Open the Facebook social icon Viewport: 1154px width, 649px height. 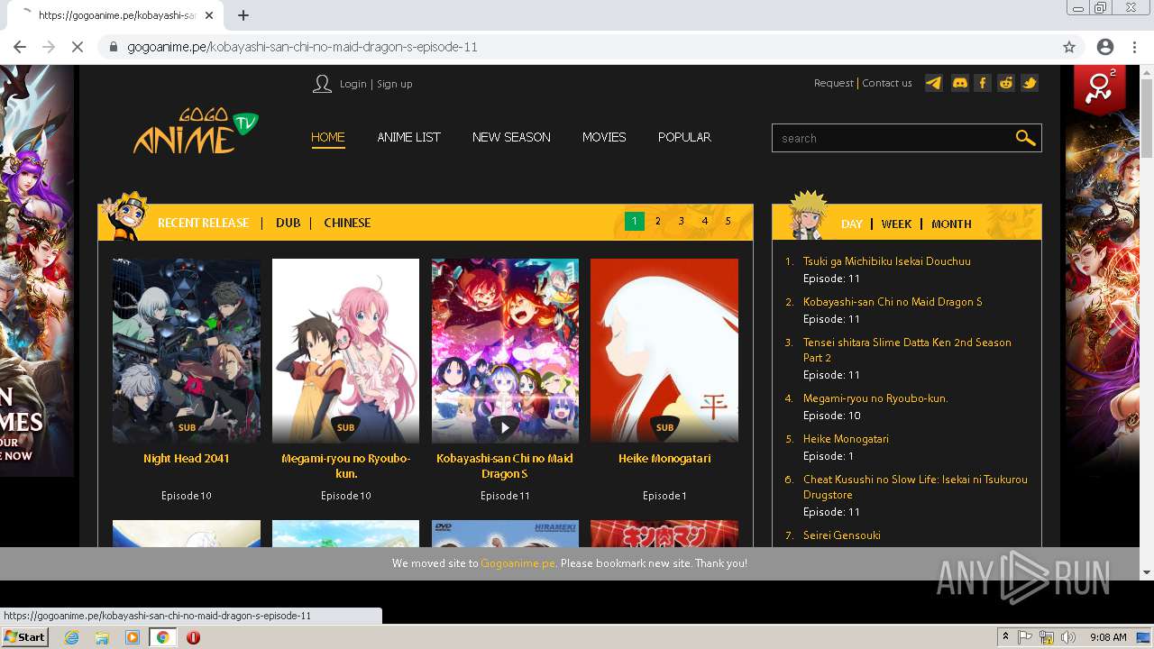pos(983,83)
